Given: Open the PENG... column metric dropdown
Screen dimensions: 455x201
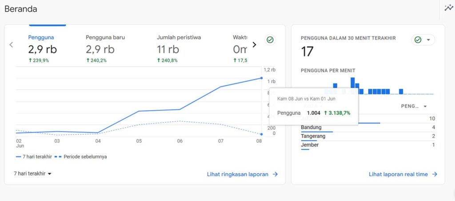Looking at the screenshot, I should coord(414,106).
